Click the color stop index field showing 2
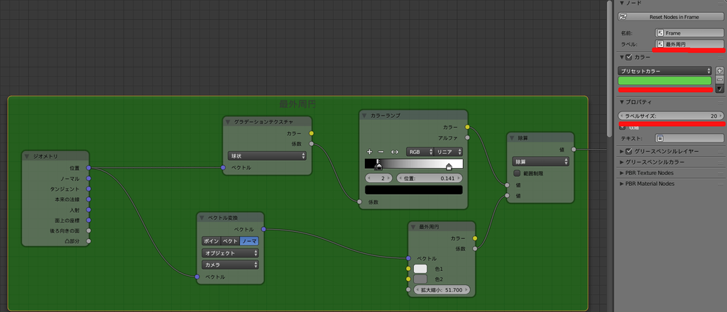This screenshot has width=727, height=312. click(x=379, y=178)
